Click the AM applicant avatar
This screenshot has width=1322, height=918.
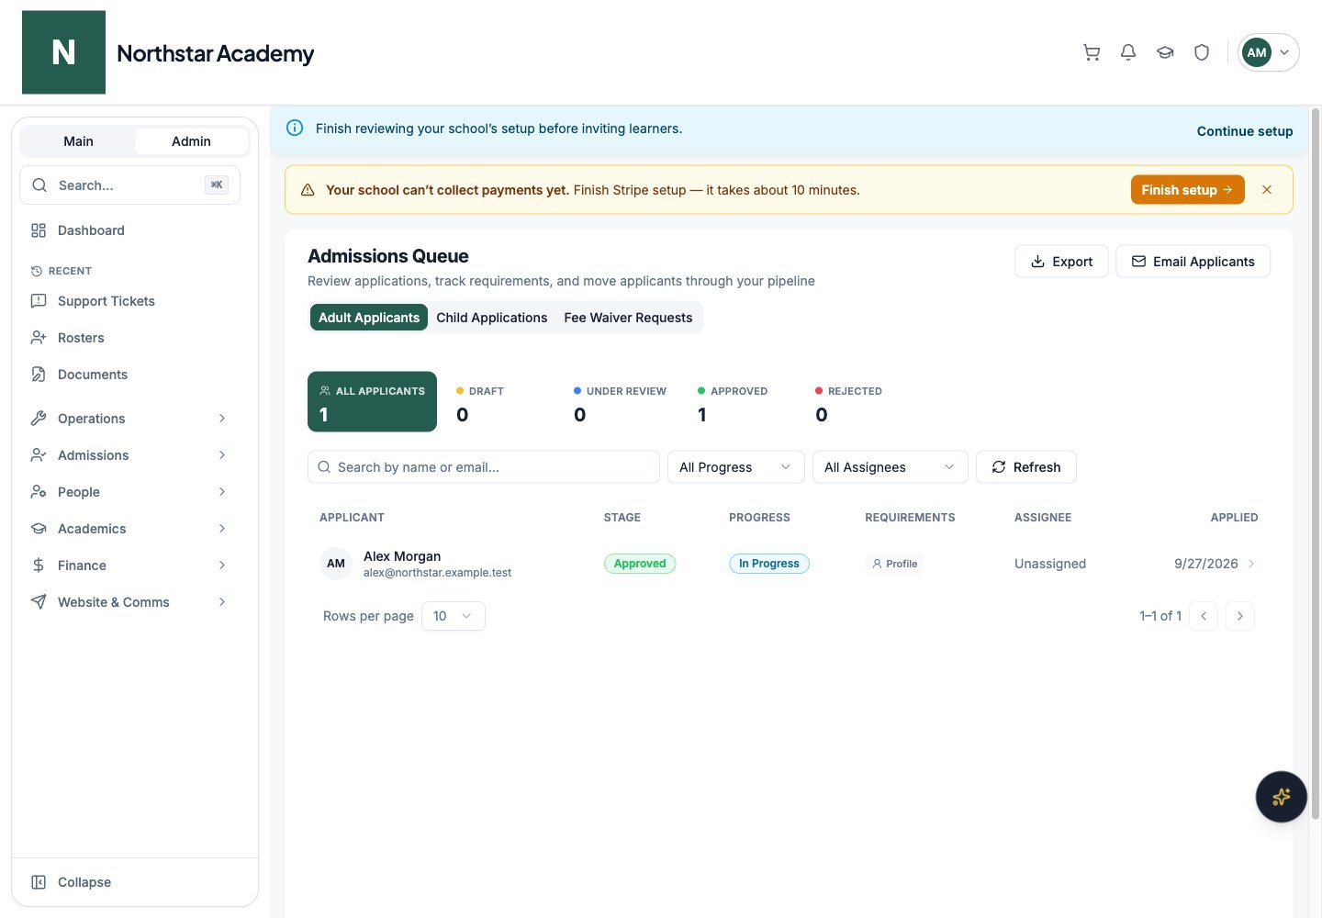(336, 564)
